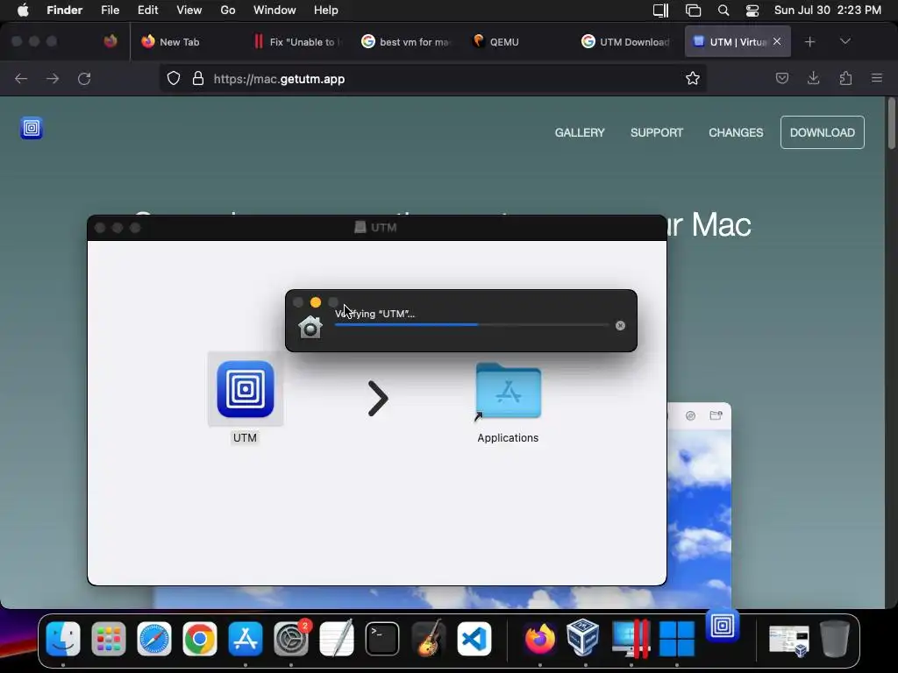Open tracking protection shield icon
Viewport: 898px width, 673px height.
click(x=174, y=78)
